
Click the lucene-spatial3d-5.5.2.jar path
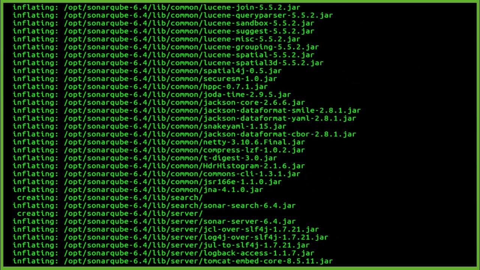(193, 63)
